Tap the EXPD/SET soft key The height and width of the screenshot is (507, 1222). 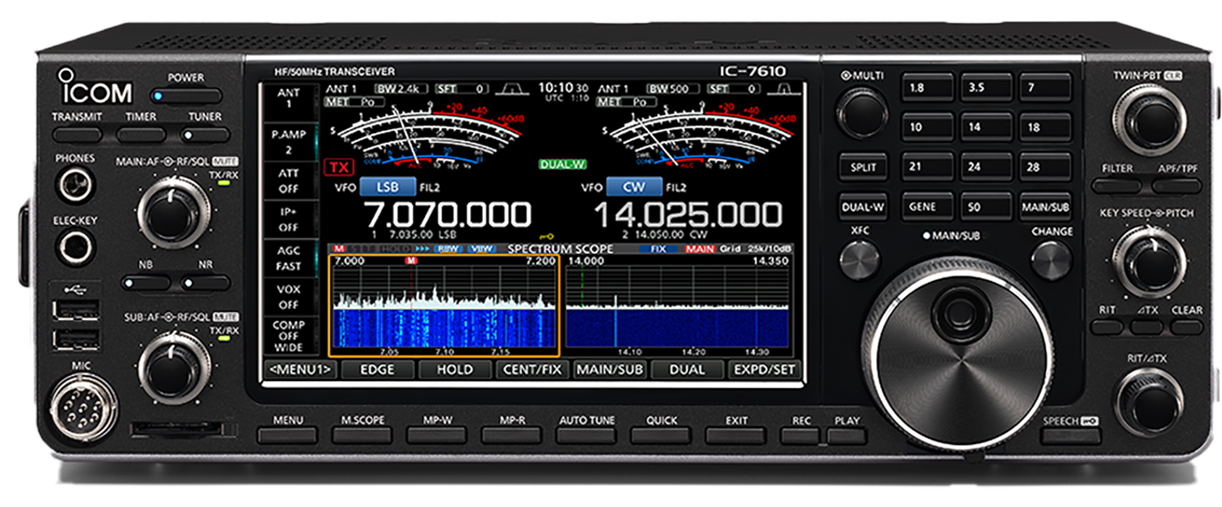(x=763, y=370)
